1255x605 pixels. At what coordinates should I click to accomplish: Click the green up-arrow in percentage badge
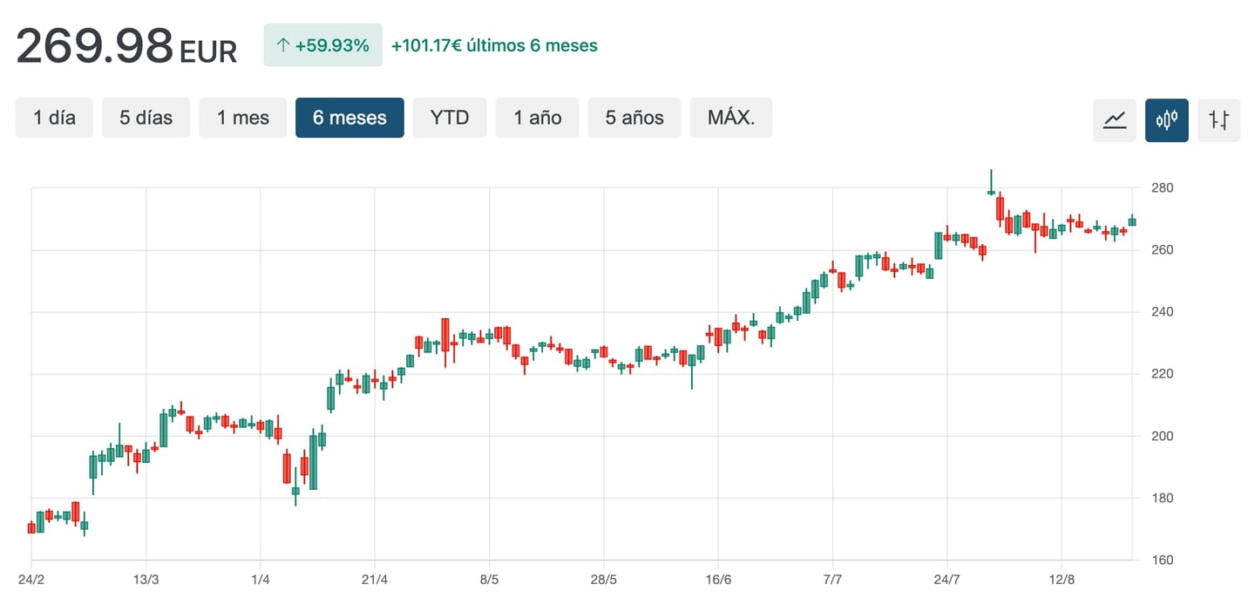282,45
